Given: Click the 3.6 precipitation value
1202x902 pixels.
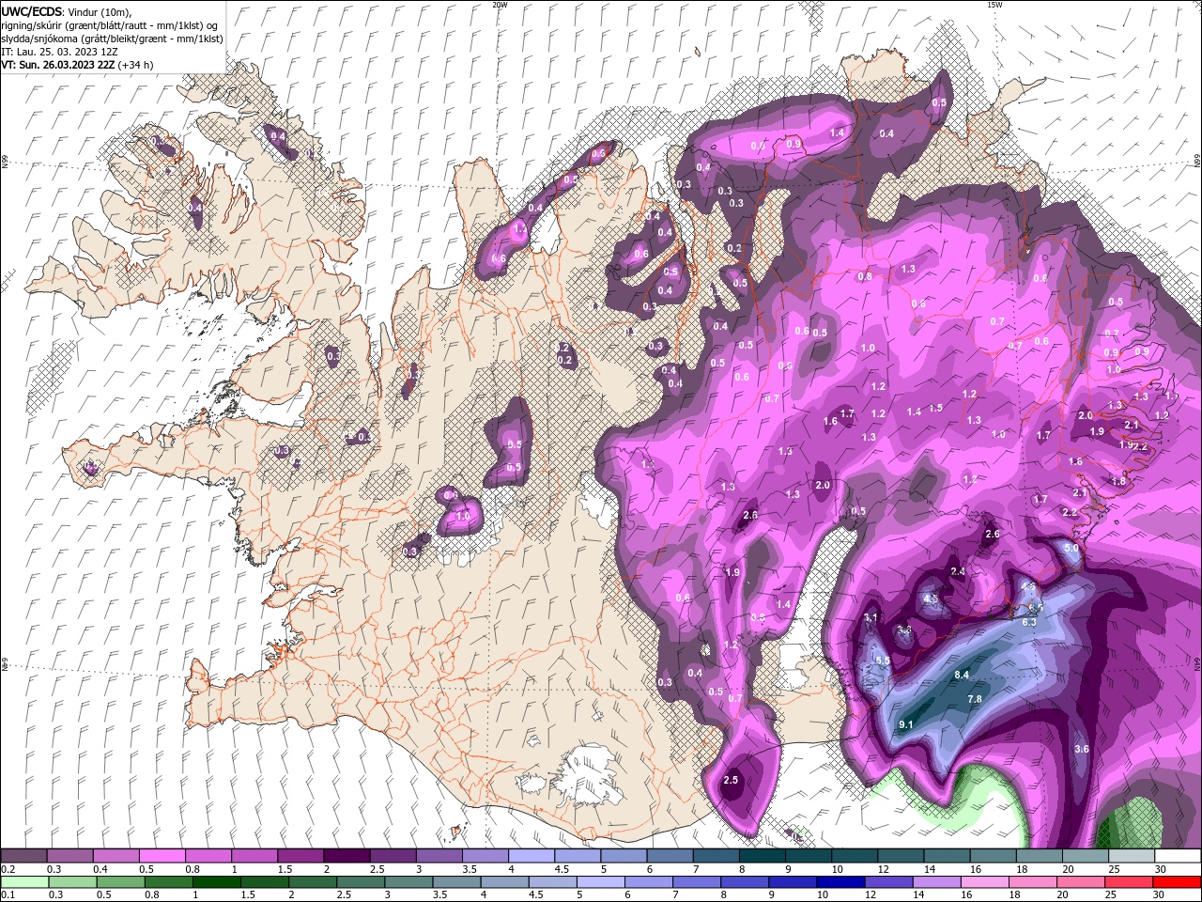Looking at the screenshot, I should [1082, 749].
